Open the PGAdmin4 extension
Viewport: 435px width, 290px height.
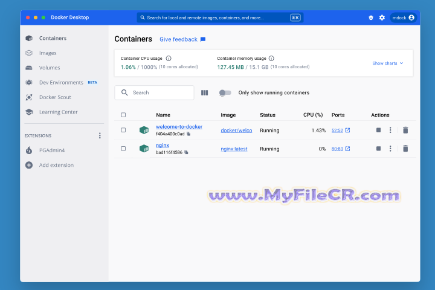(x=52, y=150)
